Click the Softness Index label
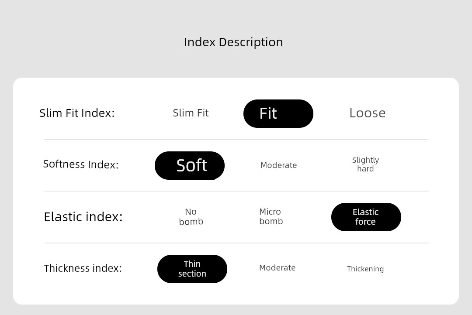 click(x=81, y=164)
